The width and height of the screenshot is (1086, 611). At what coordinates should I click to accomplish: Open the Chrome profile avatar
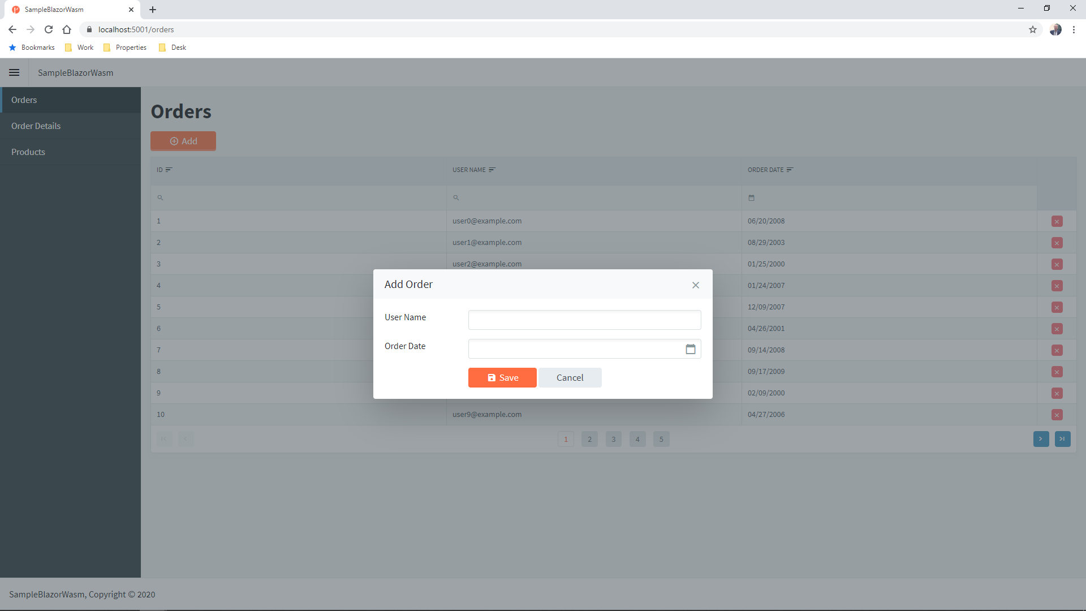point(1055,29)
